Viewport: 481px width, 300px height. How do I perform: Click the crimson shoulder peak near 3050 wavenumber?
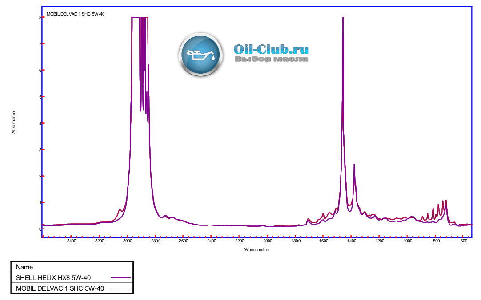tap(120, 210)
